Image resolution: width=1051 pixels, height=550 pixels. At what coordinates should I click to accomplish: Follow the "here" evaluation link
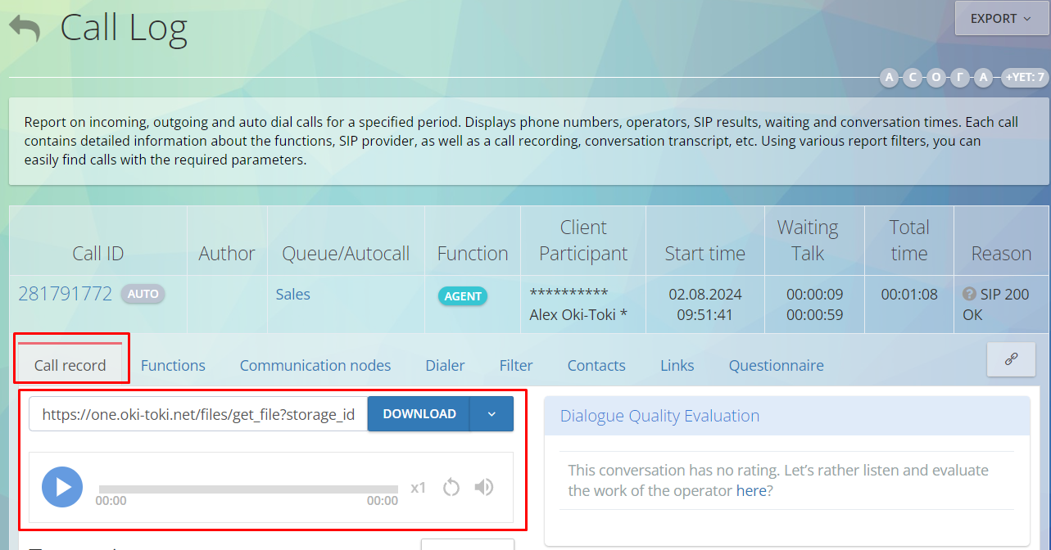tap(750, 491)
